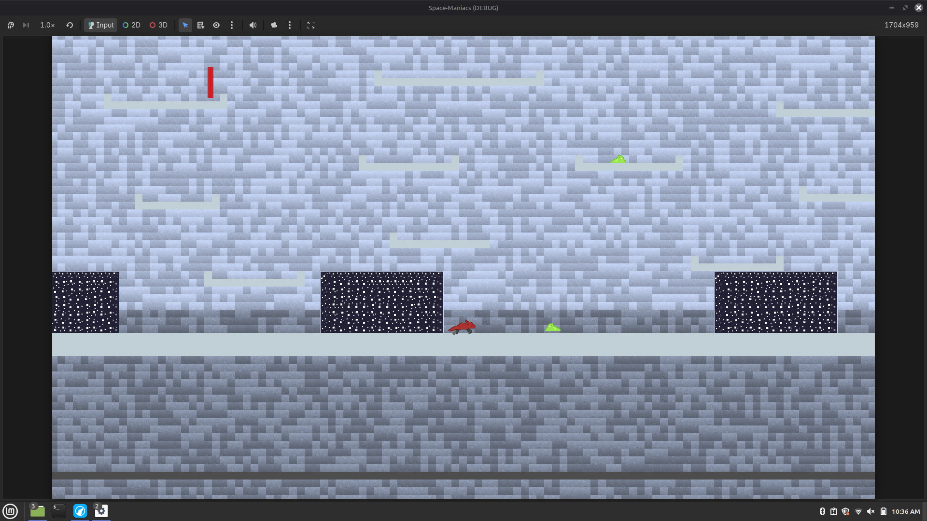This screenshot has height=521, width=927.
Task: Open the Linux Mint start menu
Action: coord(10,511)
